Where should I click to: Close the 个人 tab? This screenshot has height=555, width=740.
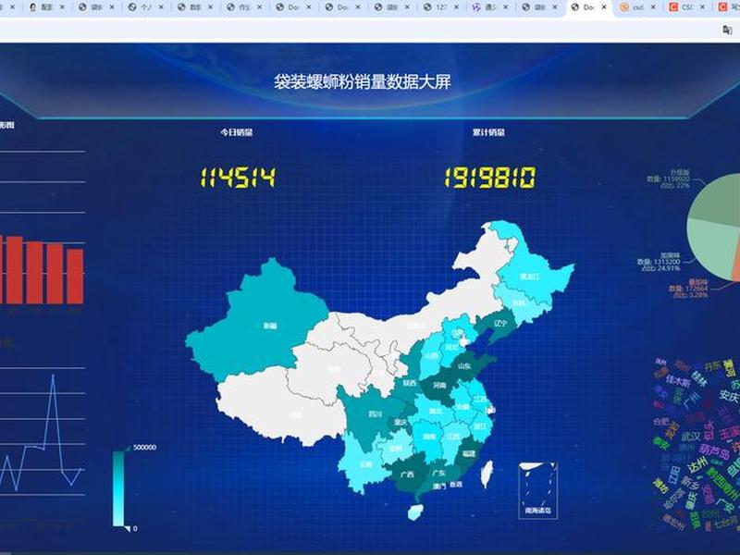coord(161,7)
